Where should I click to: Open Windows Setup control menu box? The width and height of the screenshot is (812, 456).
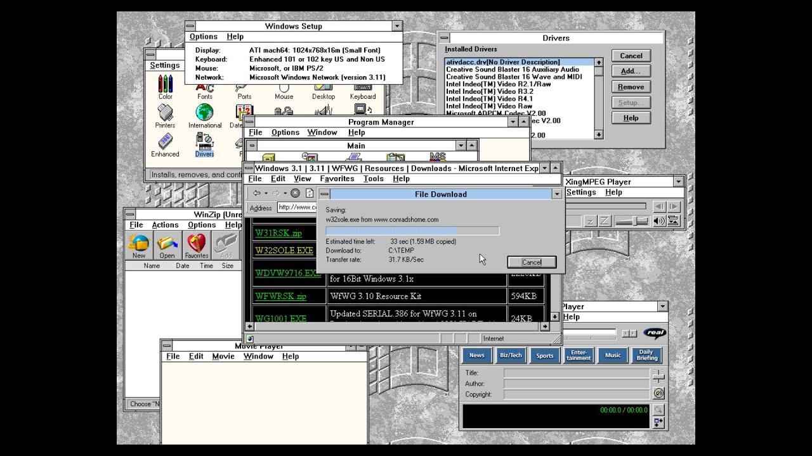tap(190, 26)
